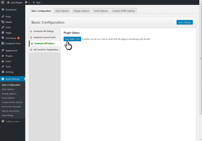Click the WordPress logo icon

click(x=3, y=2)
